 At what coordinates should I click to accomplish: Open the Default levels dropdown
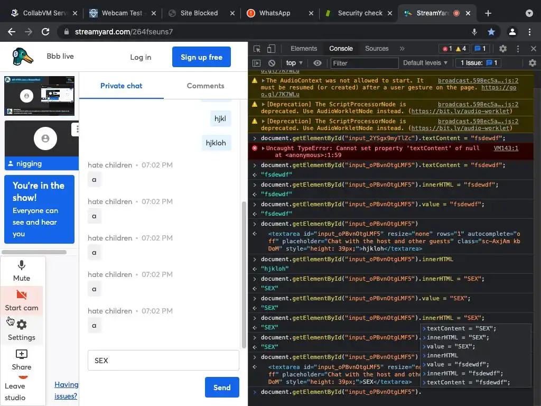(x=425, y=63)
